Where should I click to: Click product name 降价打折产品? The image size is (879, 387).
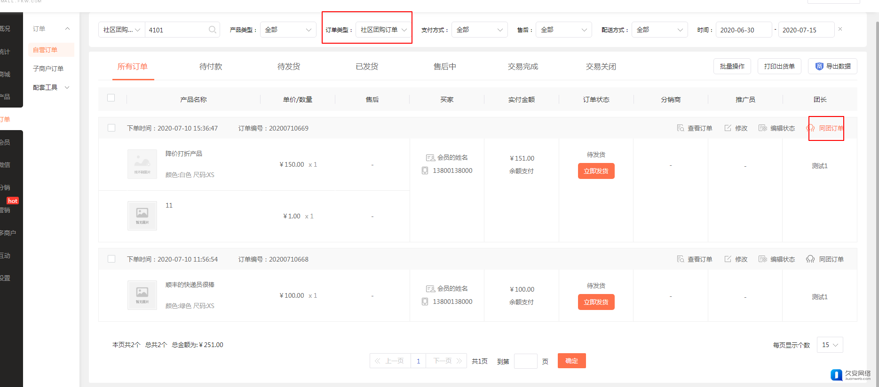[x=184, y=154]
